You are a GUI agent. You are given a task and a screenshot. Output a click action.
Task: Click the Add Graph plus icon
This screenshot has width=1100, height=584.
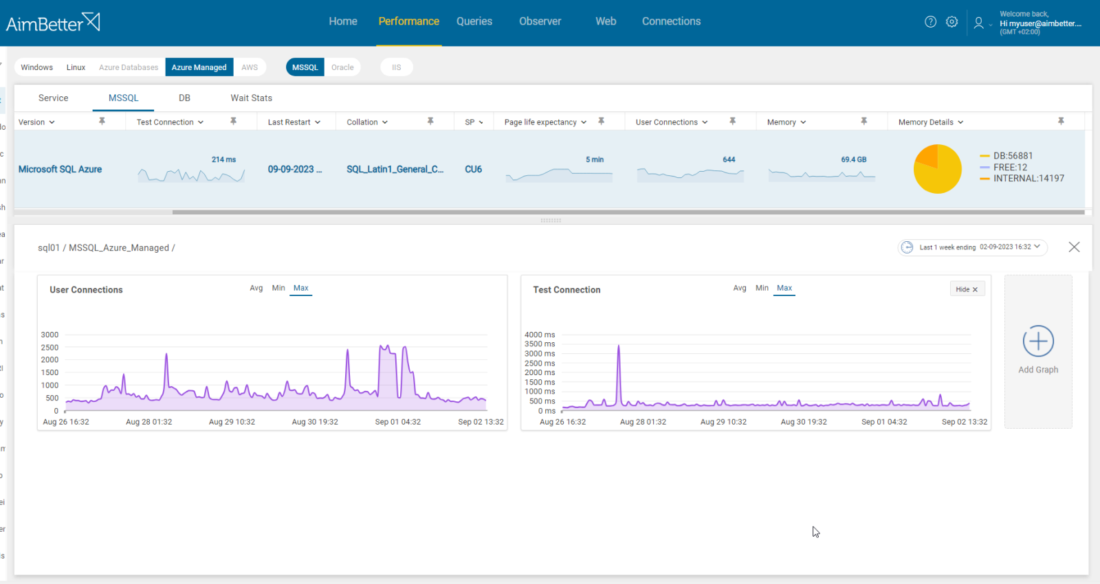1038,341
